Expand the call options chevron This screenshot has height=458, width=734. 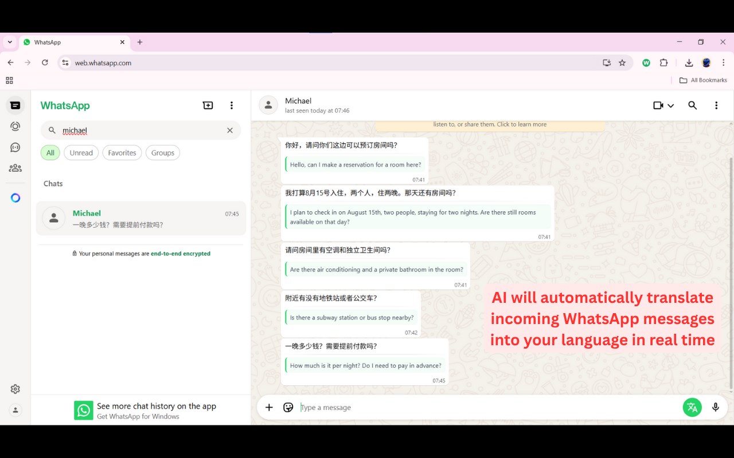670,106
